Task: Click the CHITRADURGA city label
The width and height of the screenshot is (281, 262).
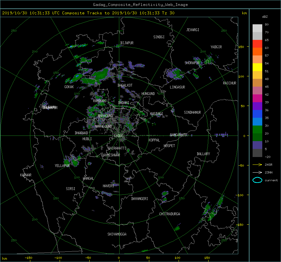Action: coord(170,214)
